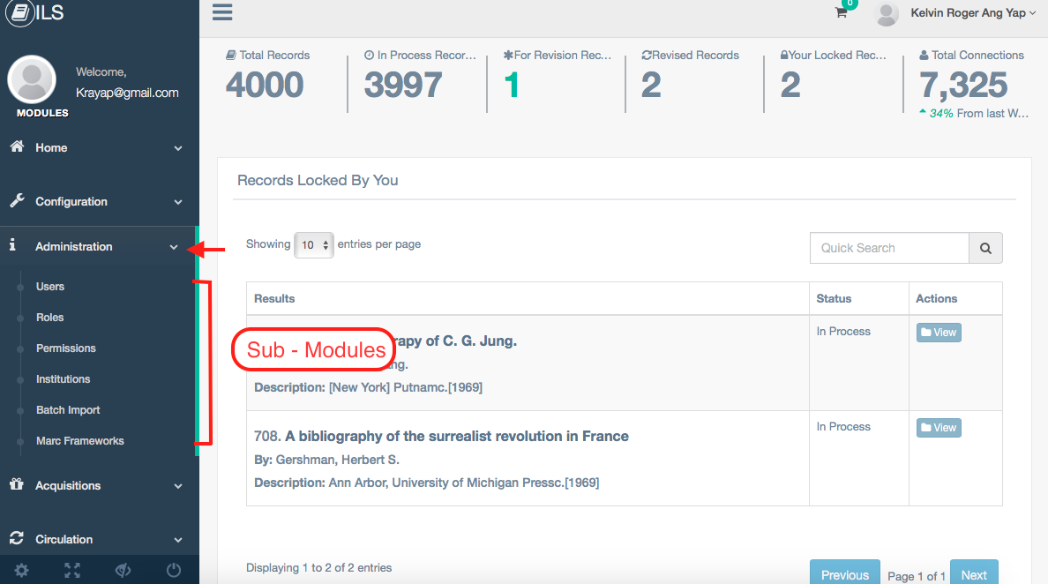Image resolution: width=1048 pixels, height=584 pixels.
Task: View the surrealist revolution bibliography record
Action: click(939, 428)
